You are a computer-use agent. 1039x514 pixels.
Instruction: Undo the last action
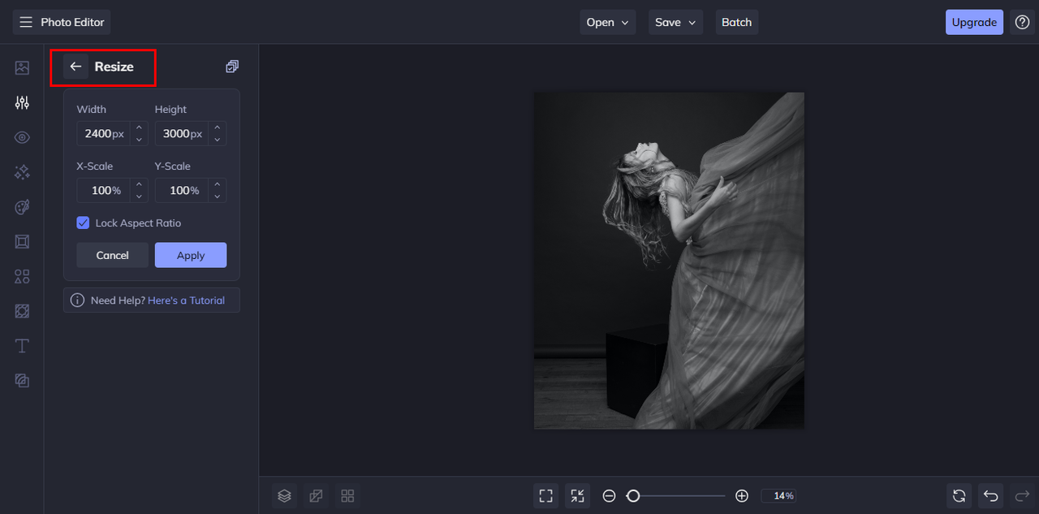990,495
